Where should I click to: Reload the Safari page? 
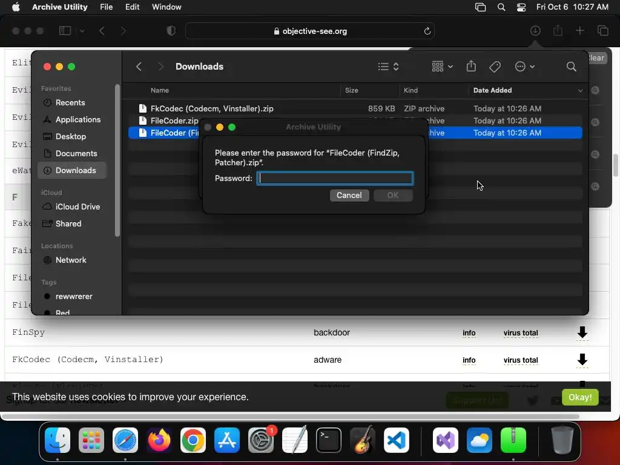(x=427, y=31)
